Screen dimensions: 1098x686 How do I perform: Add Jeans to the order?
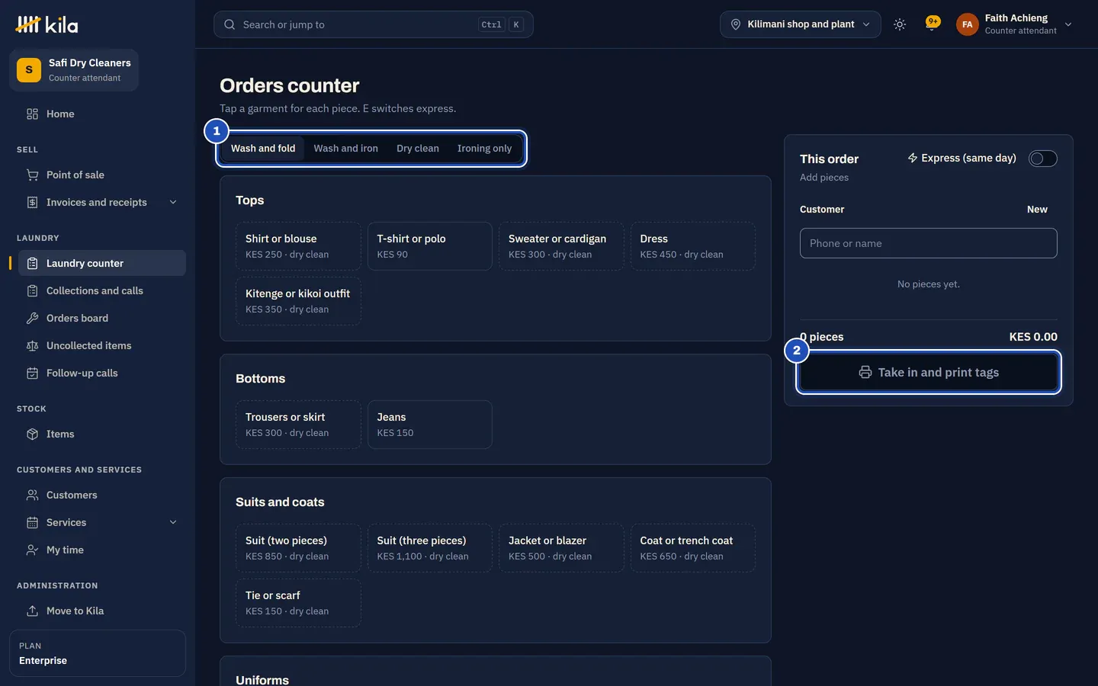pyautogui.click(x=430, y=425)
